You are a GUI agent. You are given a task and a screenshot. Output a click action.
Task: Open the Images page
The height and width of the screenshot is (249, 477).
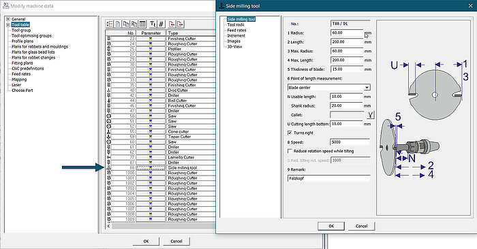[234, 41]
